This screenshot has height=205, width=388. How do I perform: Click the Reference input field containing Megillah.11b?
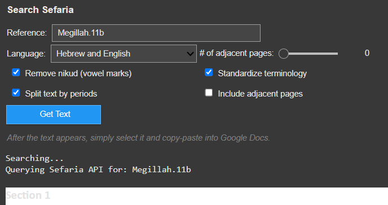pos(156,33)
